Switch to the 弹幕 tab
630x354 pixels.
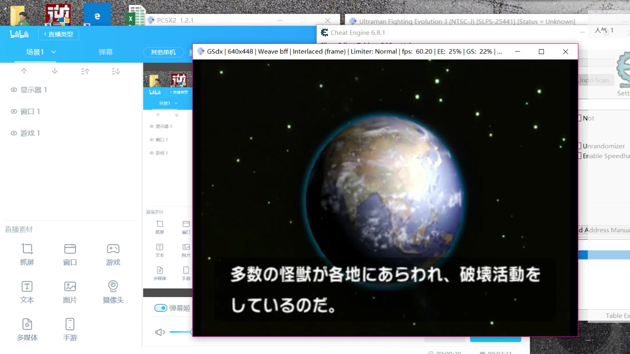[x=106, y=52]
